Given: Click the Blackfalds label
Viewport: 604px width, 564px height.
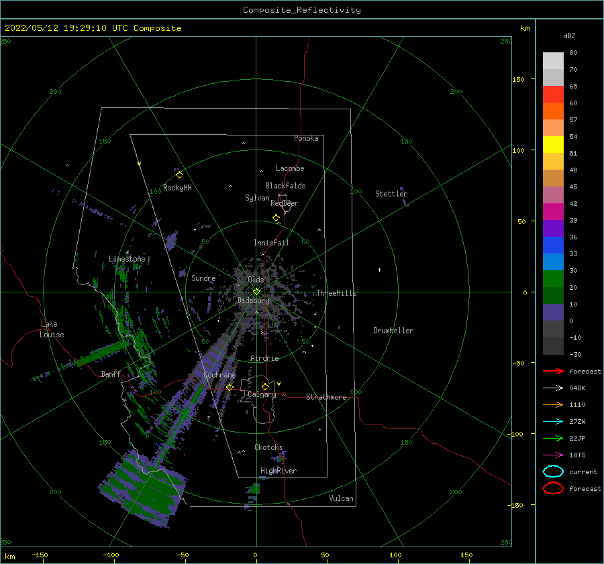Looking at the screenshot, I should [285, 186].
